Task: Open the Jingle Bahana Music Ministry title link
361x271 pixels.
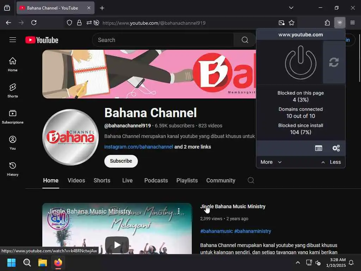Action: coord(233,206)
